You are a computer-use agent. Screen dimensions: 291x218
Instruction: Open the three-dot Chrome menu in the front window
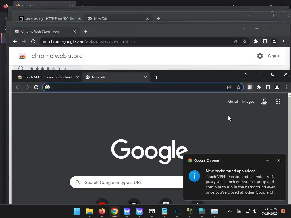[x=286, y=87]
